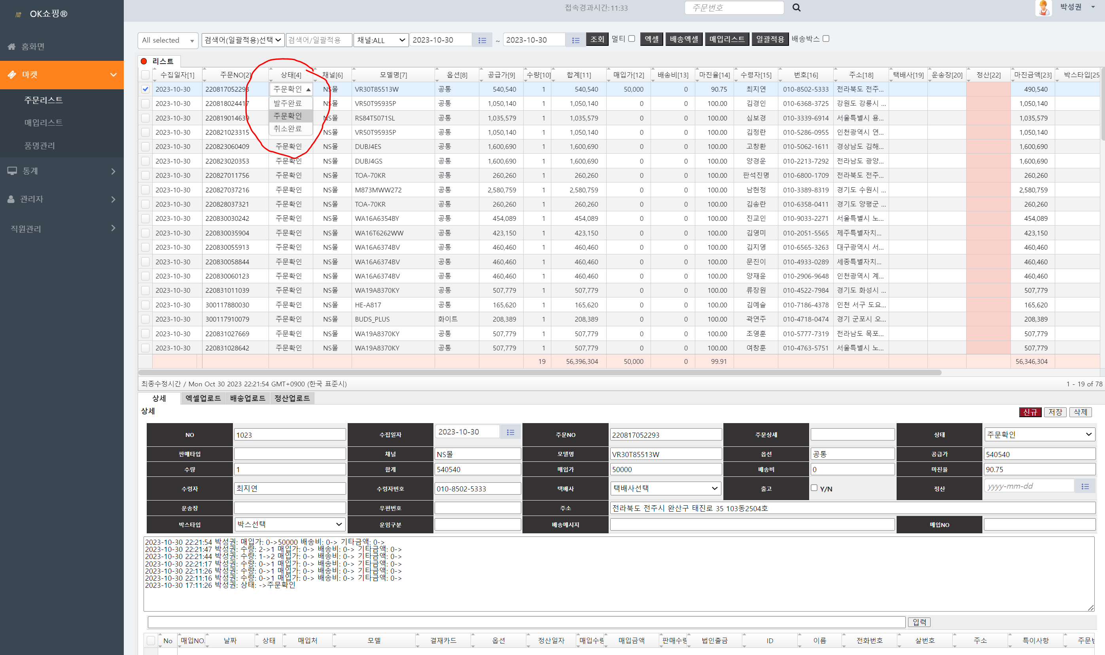Enable the 멀티 checkbox
The width and height of the screenshot is (1105, 655).
click(x=632, y=39)
